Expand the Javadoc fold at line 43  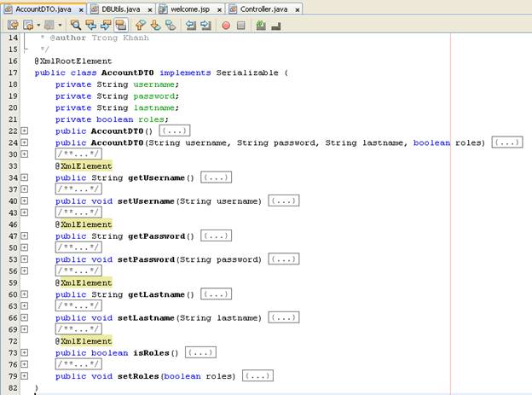[24, 212]
